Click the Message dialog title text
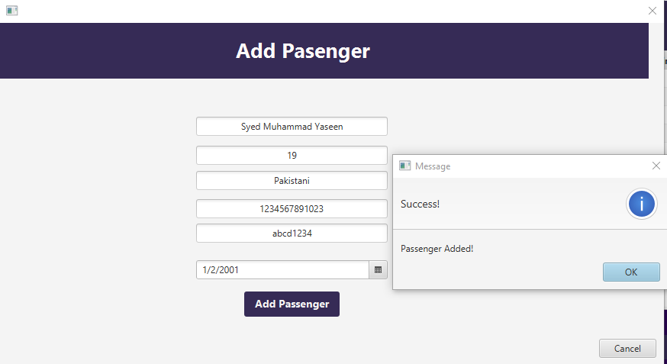667x364 pixels. pos(433,166)
